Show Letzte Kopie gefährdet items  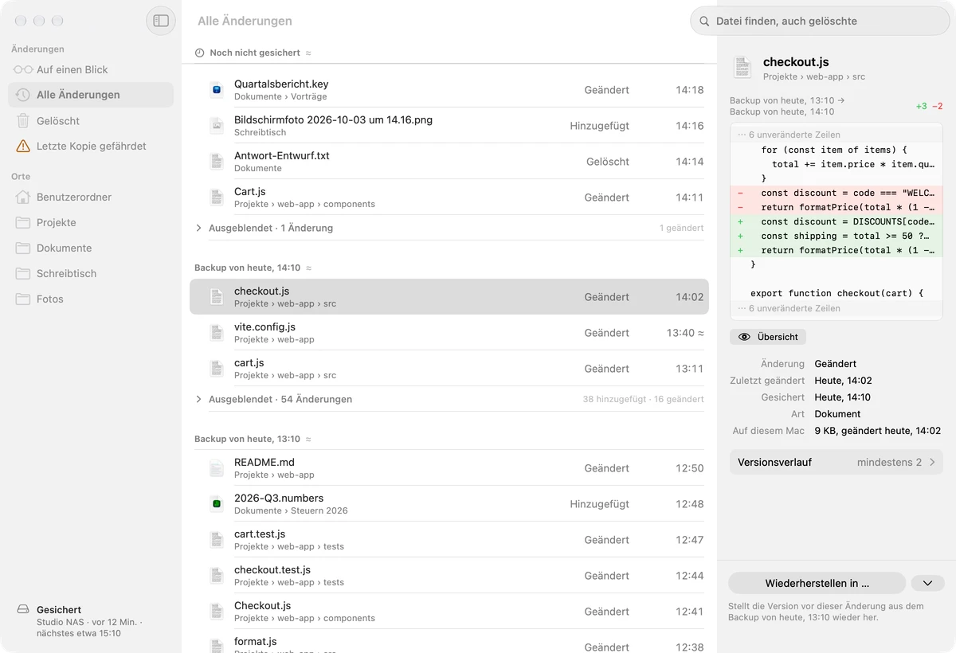(91, 147)
